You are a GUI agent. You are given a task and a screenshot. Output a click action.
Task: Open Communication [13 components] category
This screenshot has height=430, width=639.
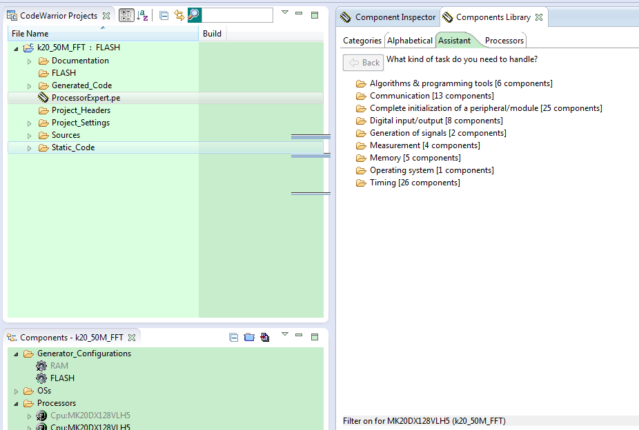(x=431, y=96)
